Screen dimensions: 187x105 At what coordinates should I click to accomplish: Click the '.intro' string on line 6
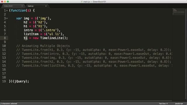point(49,30)
